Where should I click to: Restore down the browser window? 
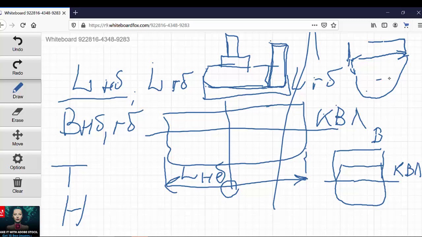click(403, 13)
